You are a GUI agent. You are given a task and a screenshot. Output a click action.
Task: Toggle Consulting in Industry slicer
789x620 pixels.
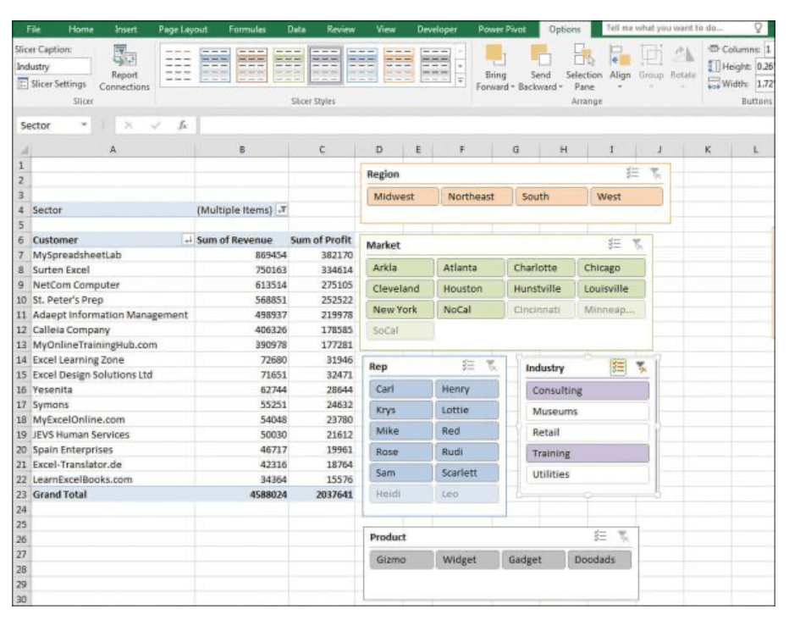tap(588, 390)
